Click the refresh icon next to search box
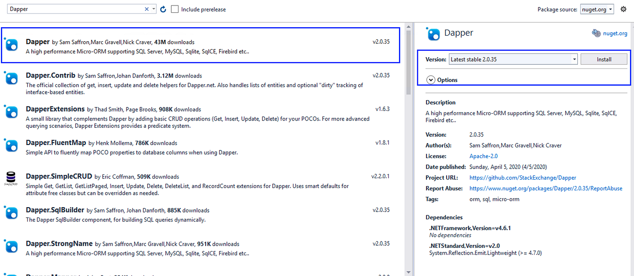Viewport: 634px width, 276px height. pyautogui.click(x=163, y=9)
